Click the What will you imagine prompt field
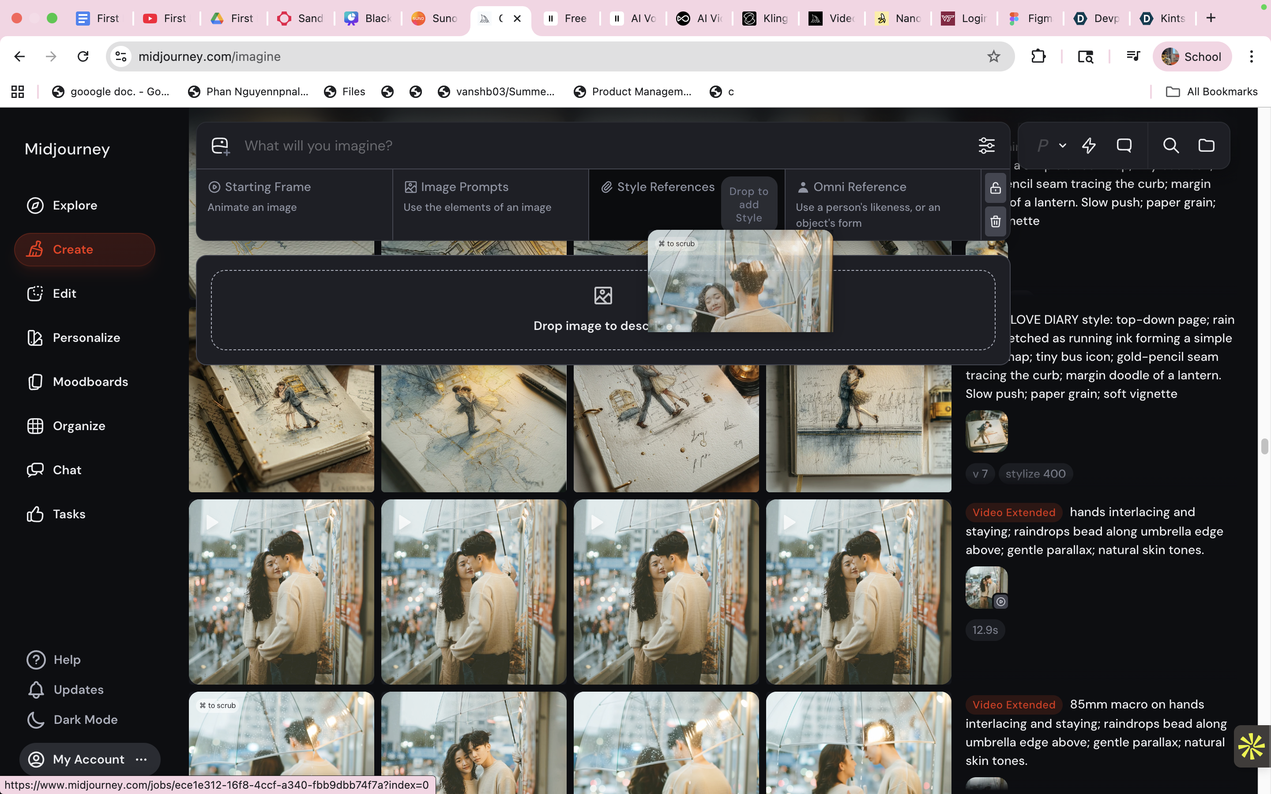1271x794 pixels. point(604,146)
